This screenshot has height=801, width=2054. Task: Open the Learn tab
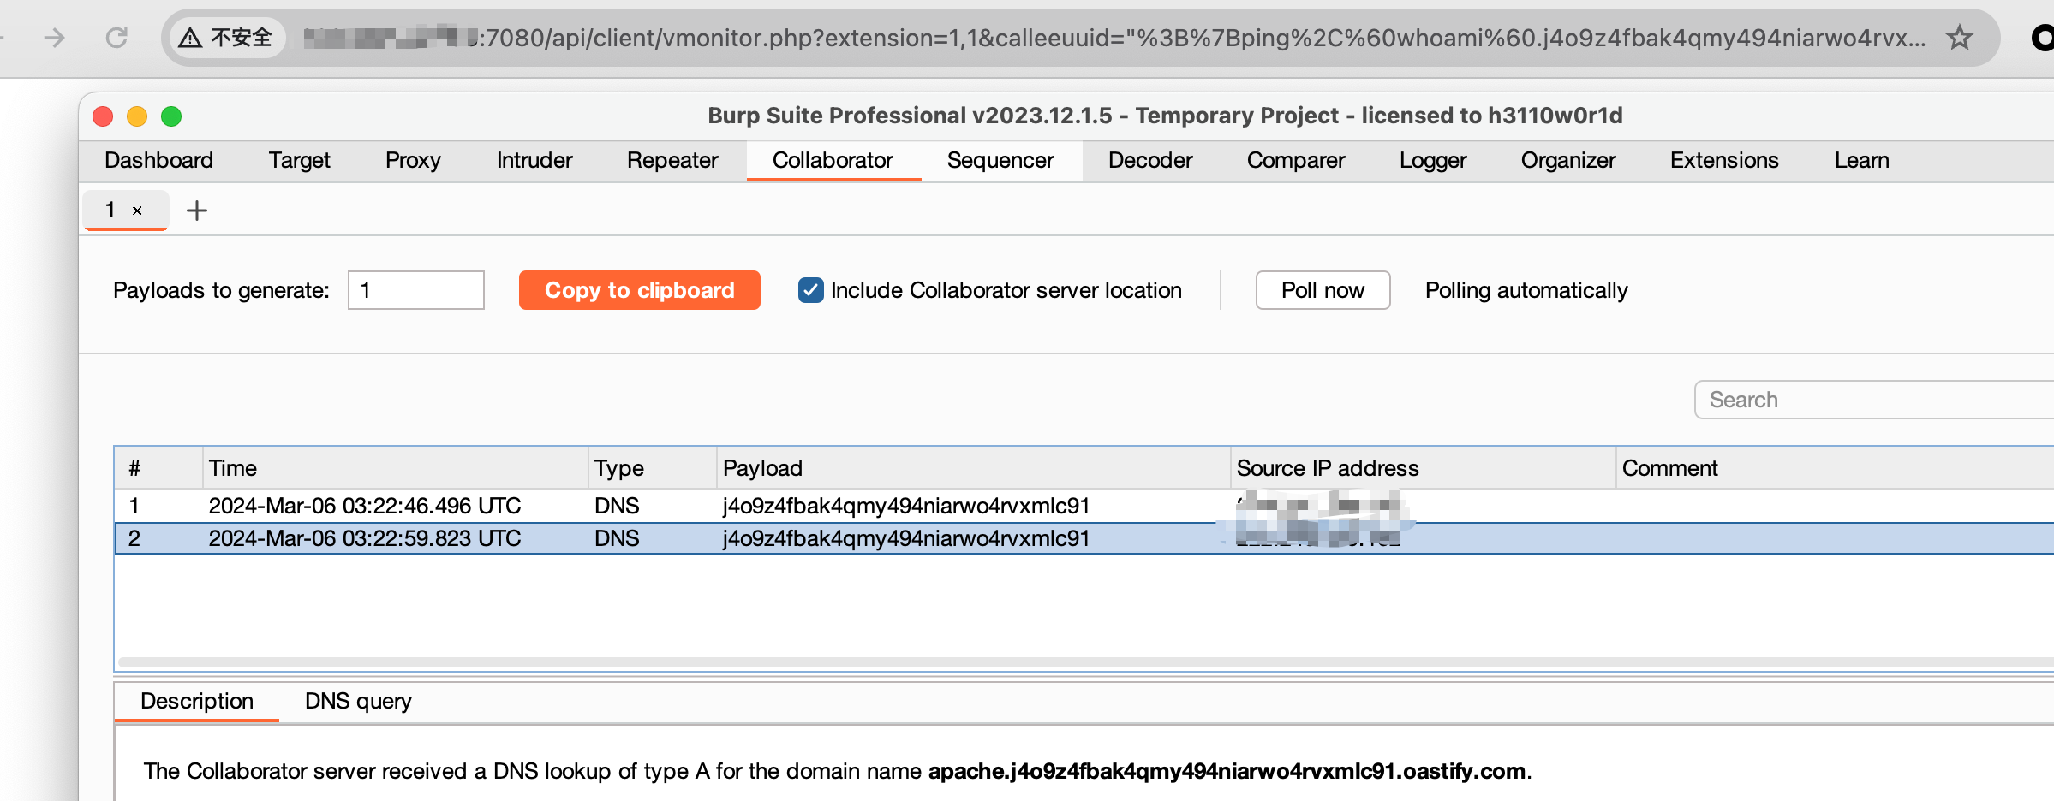click(x=1861, y=161)
